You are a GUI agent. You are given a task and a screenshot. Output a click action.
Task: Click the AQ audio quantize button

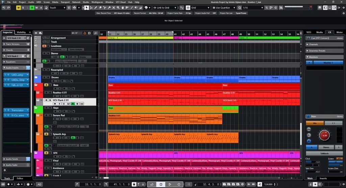tap(39, 184)
